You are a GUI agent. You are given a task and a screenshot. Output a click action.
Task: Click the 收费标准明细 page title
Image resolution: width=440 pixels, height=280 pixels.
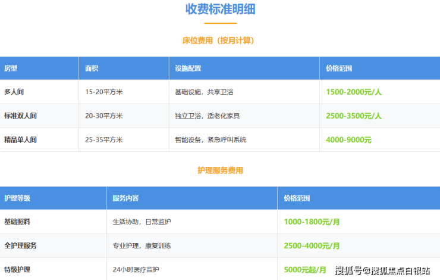[220, 10]
